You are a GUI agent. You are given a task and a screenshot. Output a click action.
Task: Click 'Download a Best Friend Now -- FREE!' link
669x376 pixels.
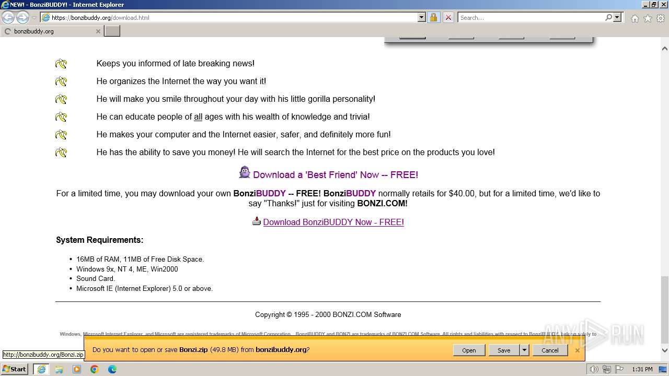(x=336, y=175)
